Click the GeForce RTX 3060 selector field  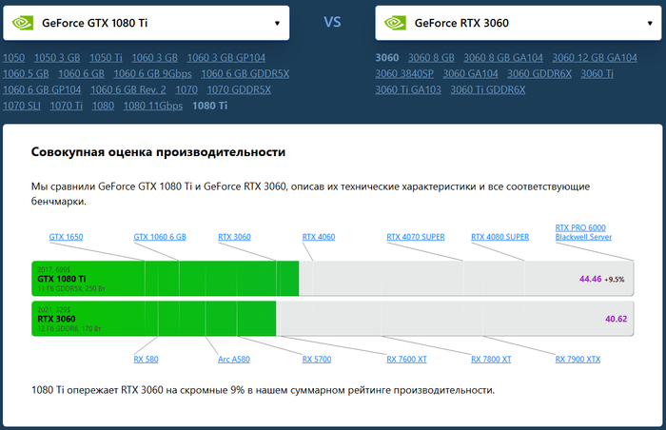tap(519, 23)
